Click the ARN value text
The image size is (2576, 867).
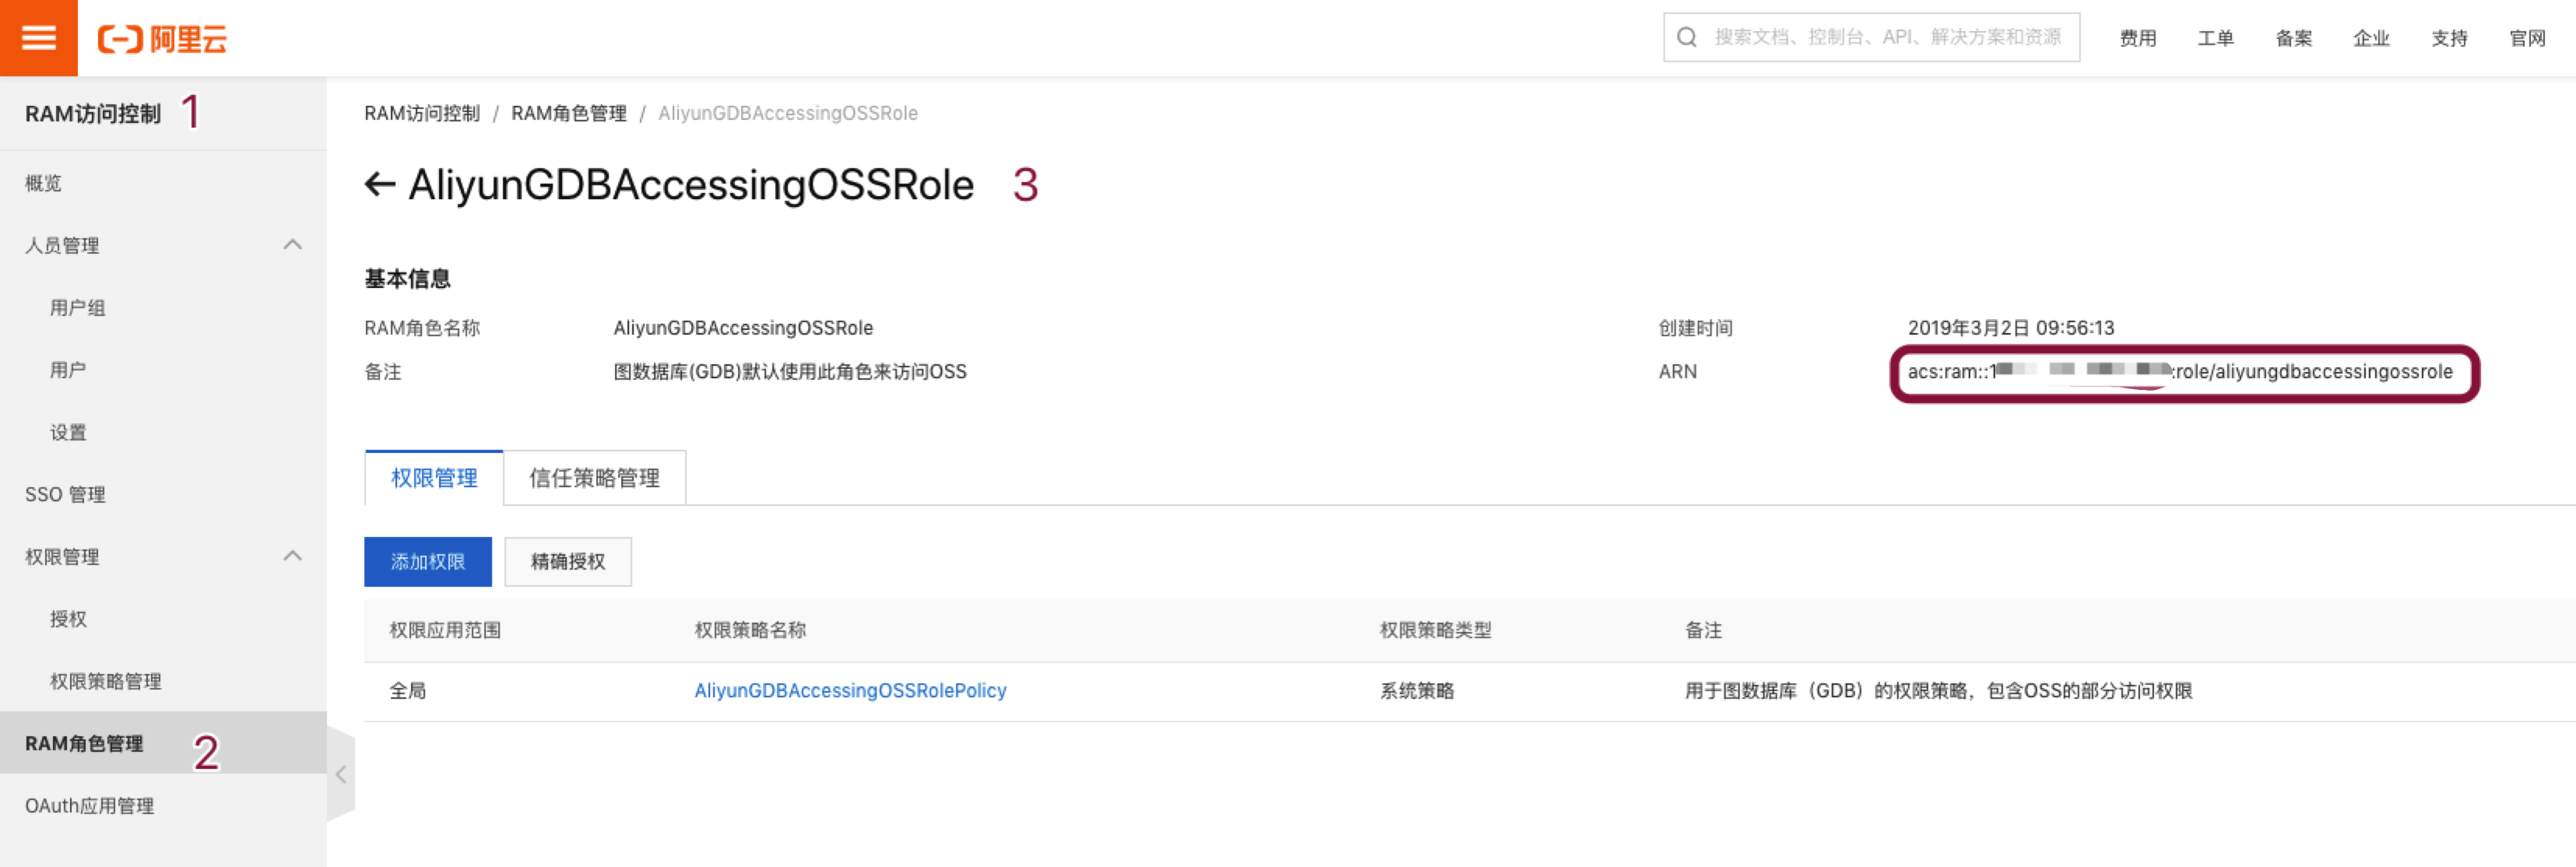click(x=2180, y=372)
